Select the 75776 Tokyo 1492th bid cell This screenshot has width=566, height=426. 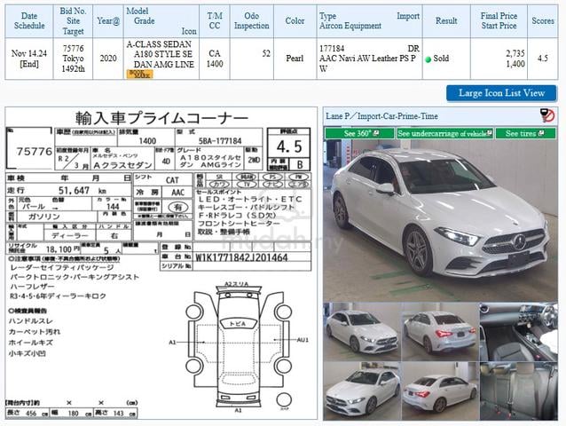point(73,59)
